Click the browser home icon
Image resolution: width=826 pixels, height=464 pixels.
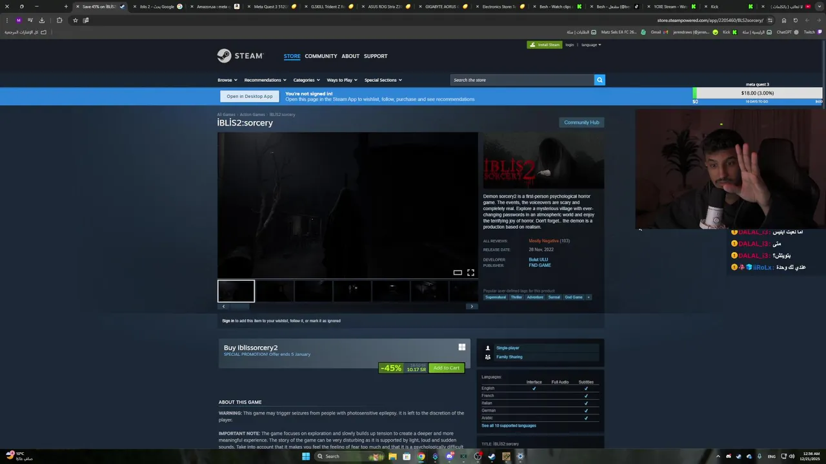coord(784,20)
